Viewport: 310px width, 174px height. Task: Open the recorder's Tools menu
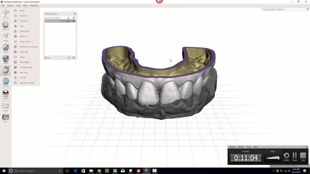coord(249,147)
